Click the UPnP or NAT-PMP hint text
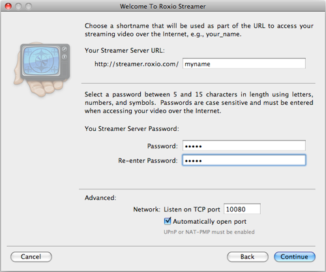Viewport: 326px width, 272px height. pyautogui.click(x=209, y=232)
